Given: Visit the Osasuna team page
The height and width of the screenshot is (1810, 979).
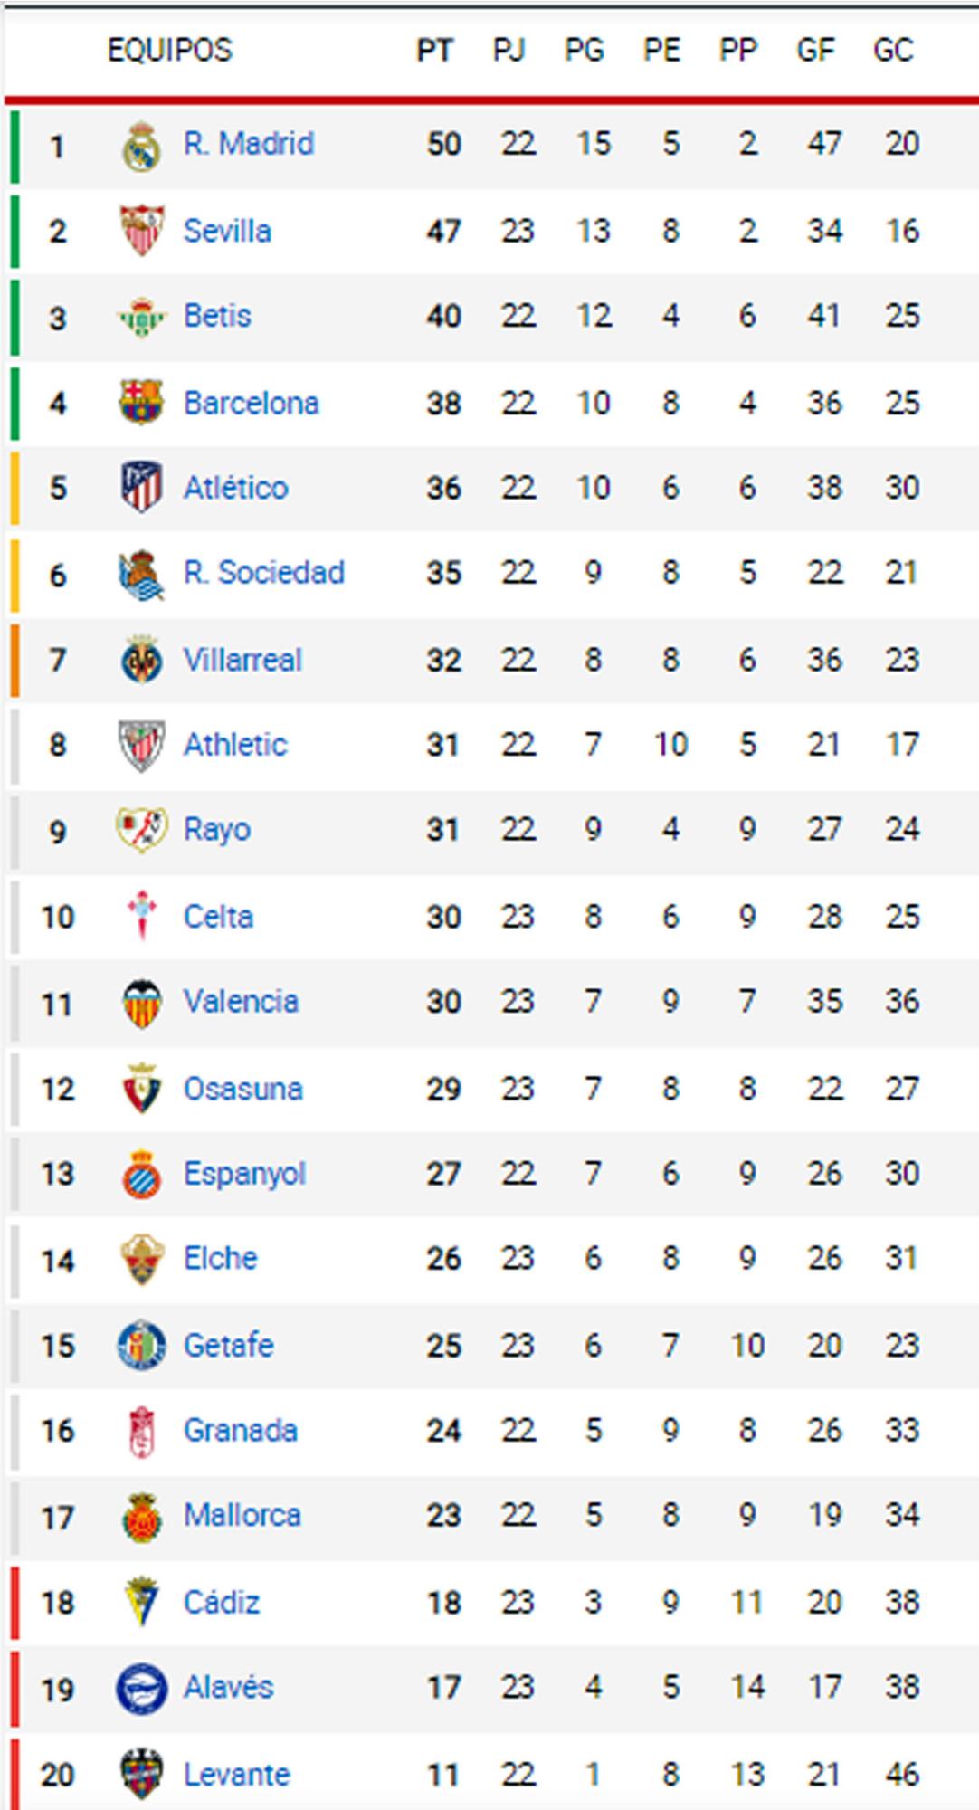Looking at the screenshot, I should 242,1089.
